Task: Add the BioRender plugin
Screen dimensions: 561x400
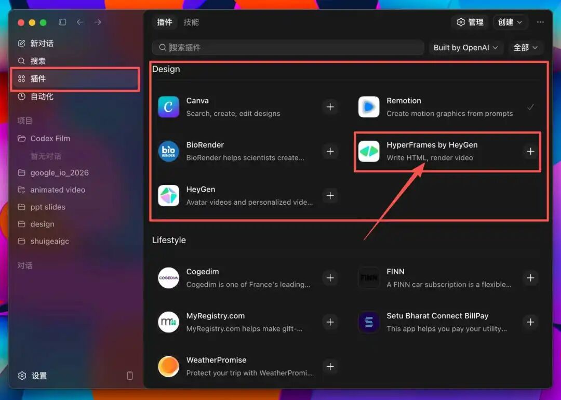Action: pos(330,151)
